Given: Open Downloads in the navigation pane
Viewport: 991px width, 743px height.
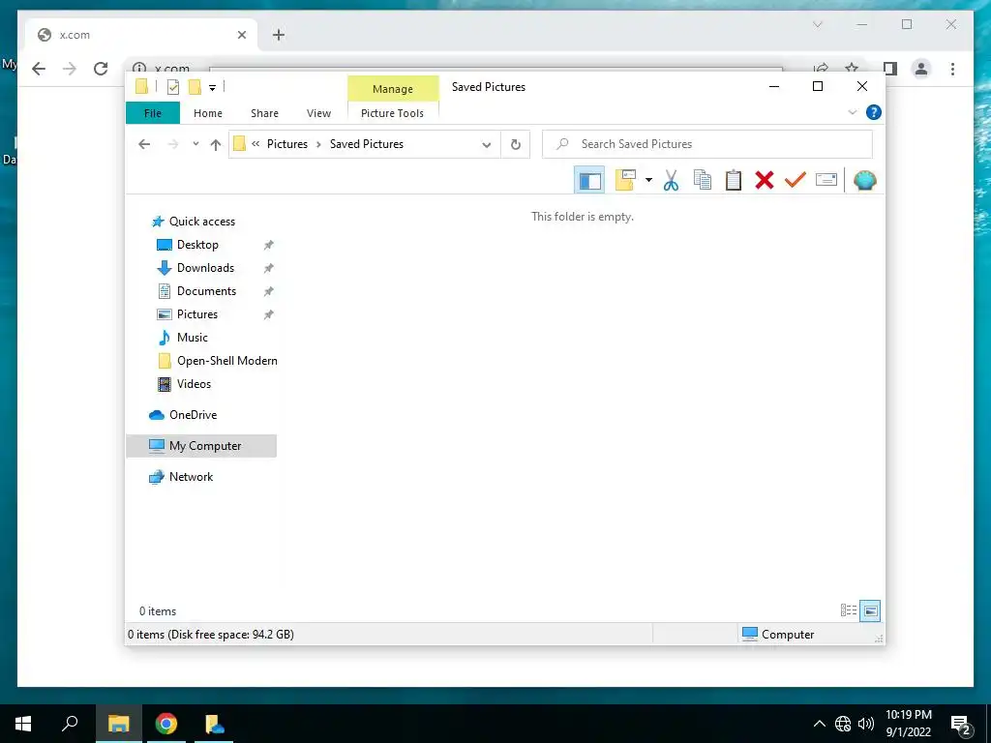Looking at the screenshot, I should click(x=205, y=268).
